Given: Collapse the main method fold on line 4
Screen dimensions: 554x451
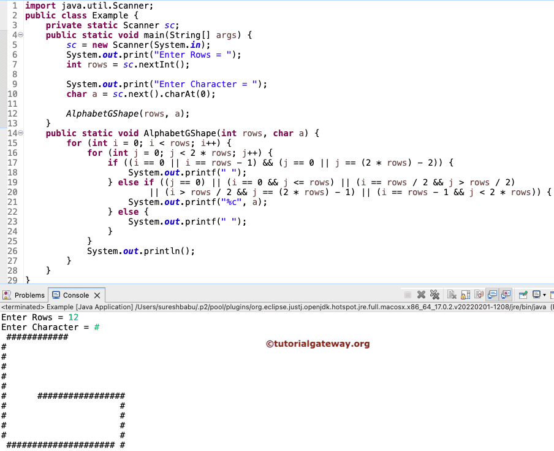Looking at the screenshot, I should tap(21, 34).
